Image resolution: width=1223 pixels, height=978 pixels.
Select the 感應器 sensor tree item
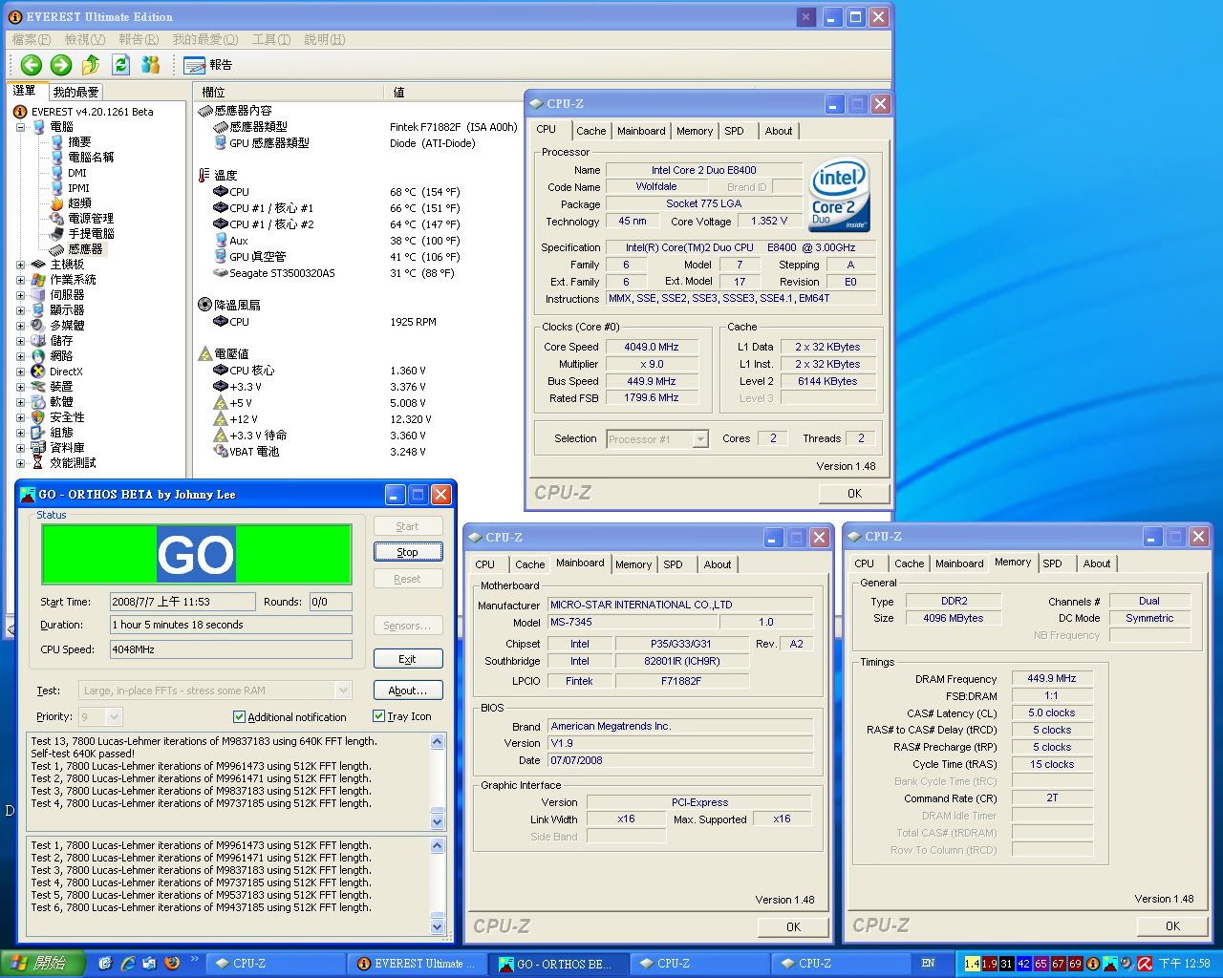[85, 248]
